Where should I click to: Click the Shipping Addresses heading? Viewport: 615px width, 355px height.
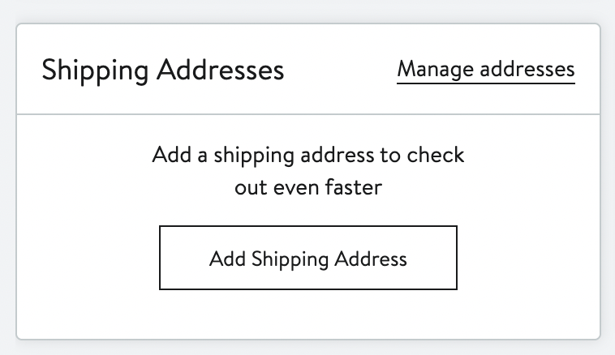(163, 70)
